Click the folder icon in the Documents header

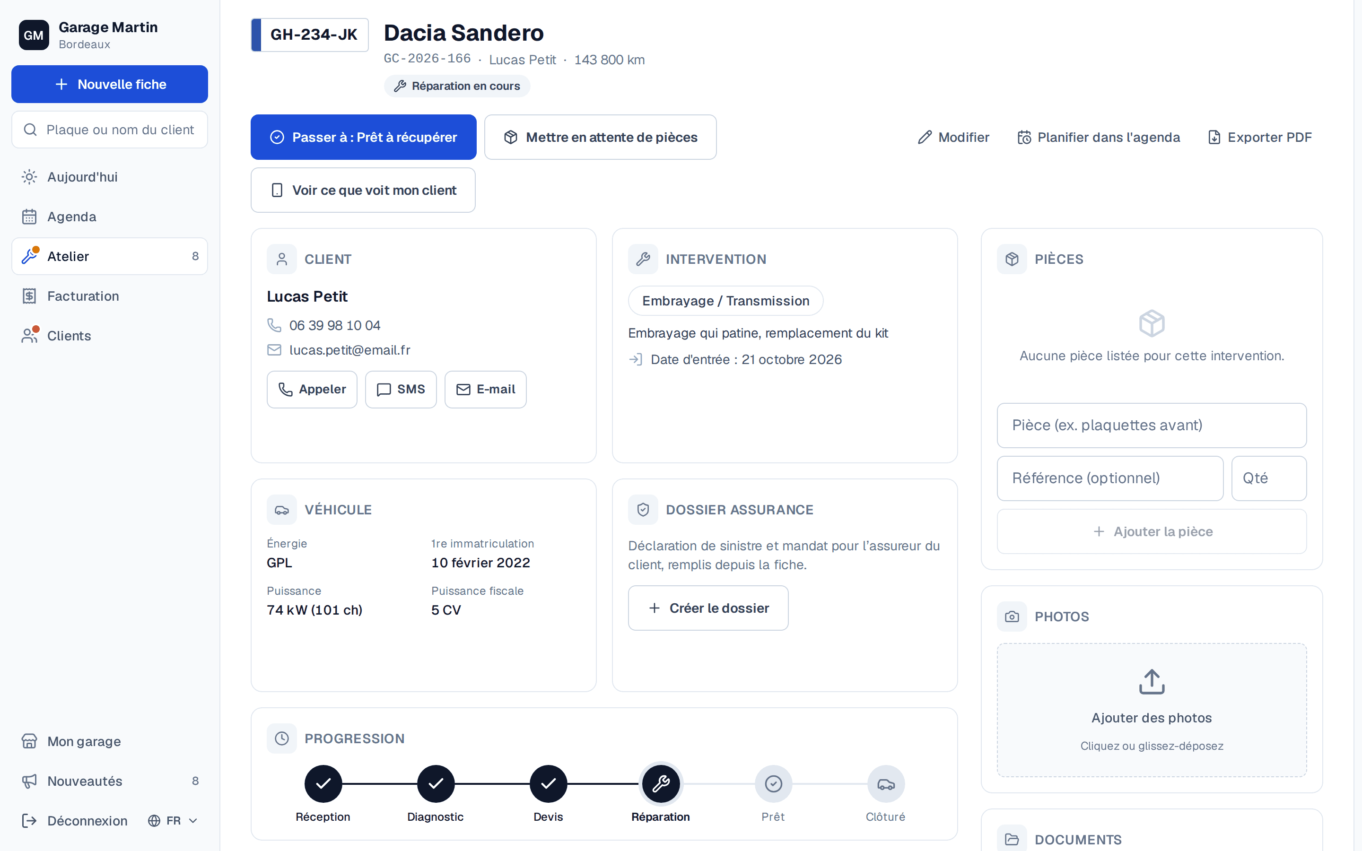pos(1012,839)
